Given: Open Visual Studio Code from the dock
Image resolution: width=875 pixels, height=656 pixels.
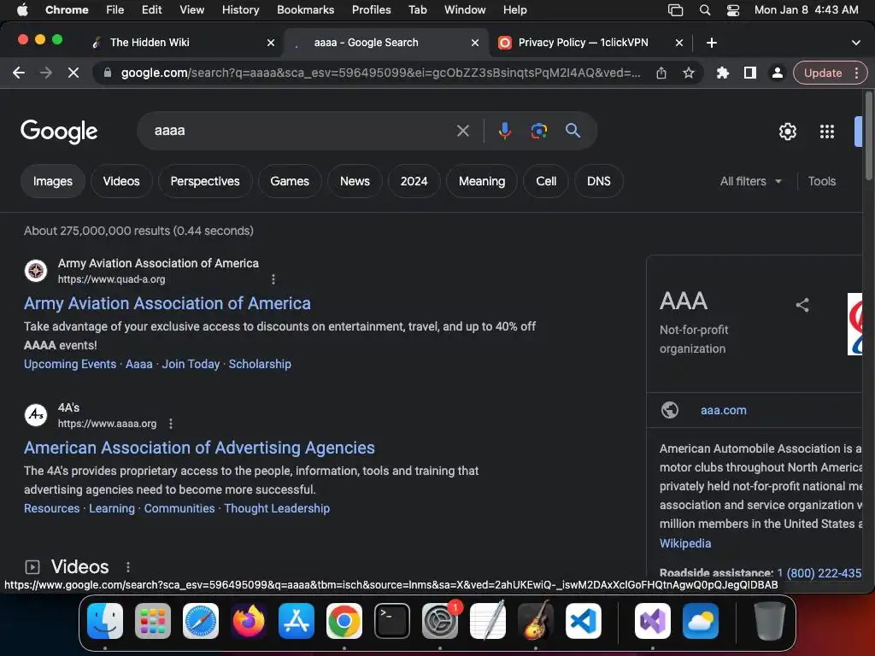Looking at the screenshot, I should [583, 621].
